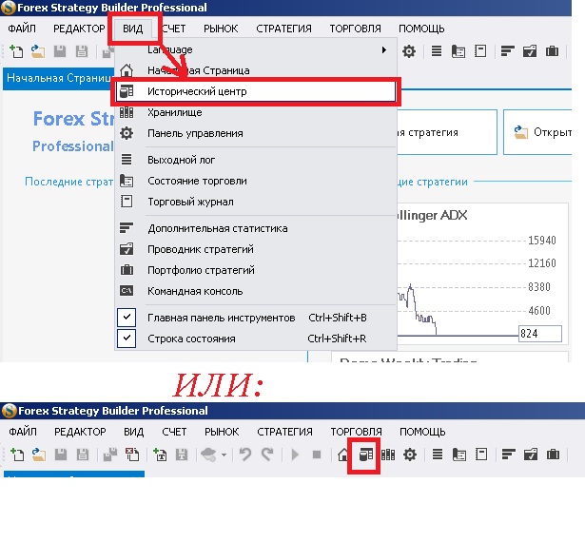The height and width of the screenshot is (542, 585).
Task: Click portfolio briefcase icon in lower toolbar
Action: [553, 455]
